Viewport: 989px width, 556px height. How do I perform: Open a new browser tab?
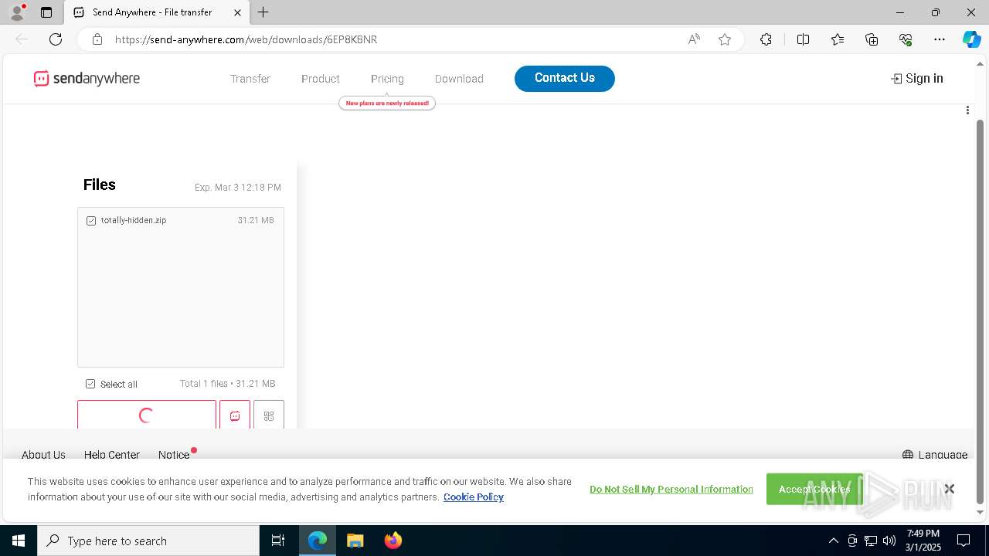pos(263,12)
